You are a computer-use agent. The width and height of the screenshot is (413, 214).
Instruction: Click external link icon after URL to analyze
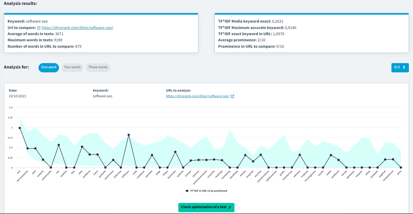[x=232, y=96]
